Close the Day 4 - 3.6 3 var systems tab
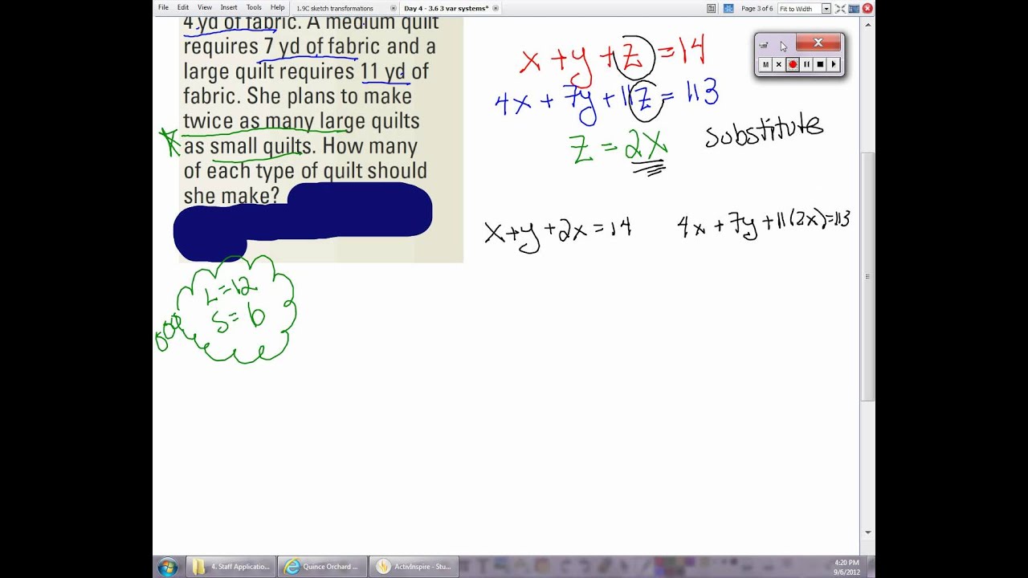The height and width of the screenshot is (578, 1028). [x=496, y=9]
